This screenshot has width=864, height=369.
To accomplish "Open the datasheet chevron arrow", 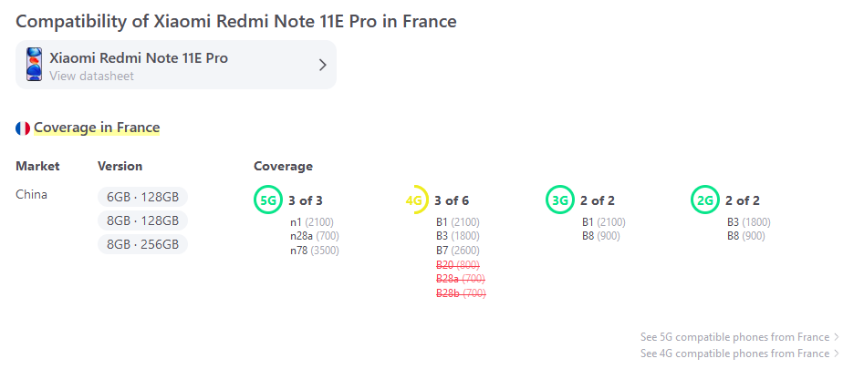I will tap(323, 65).
